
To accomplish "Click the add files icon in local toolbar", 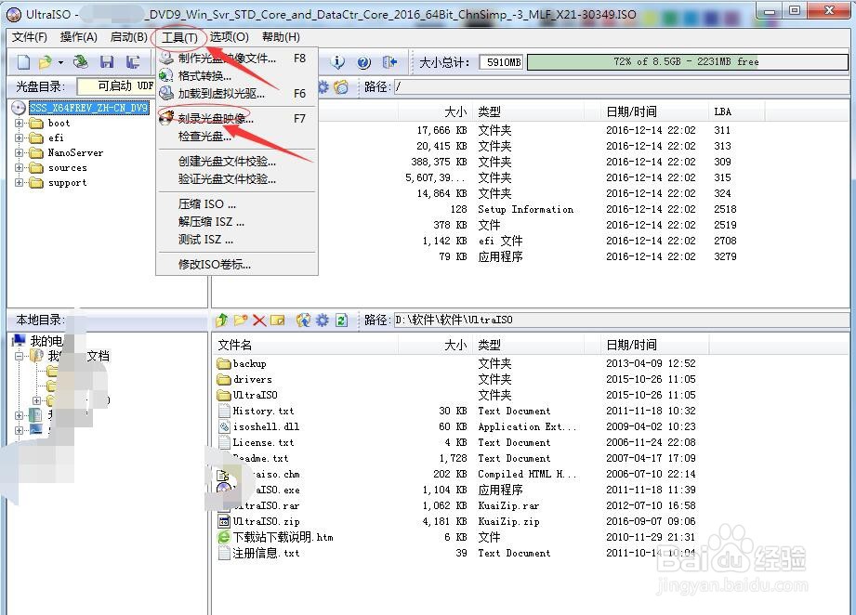I will coord(304,320).
